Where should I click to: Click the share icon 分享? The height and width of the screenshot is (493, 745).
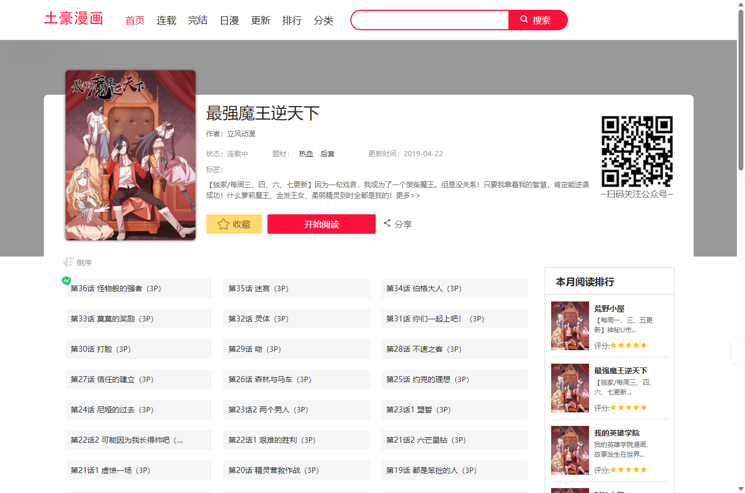coord(398,224)
